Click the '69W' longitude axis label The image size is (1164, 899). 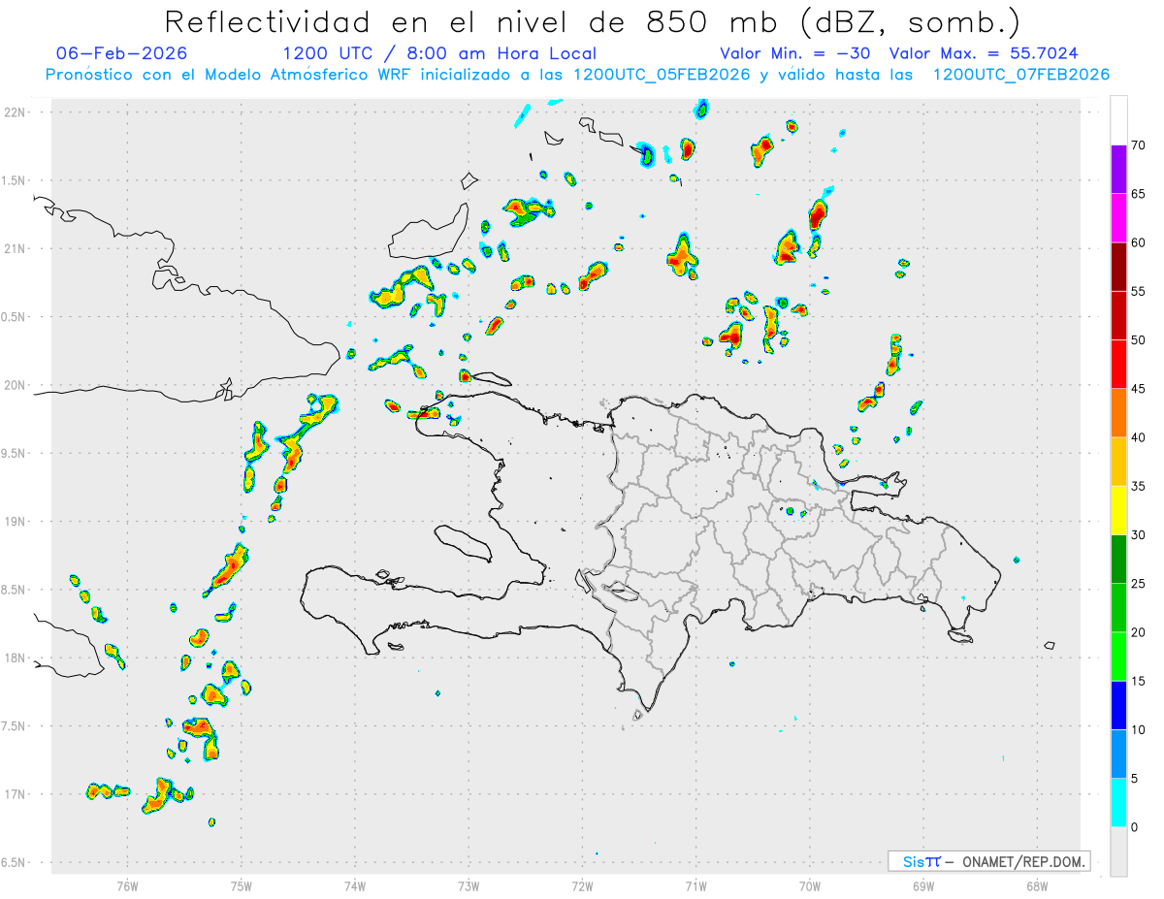click(923, 885)
